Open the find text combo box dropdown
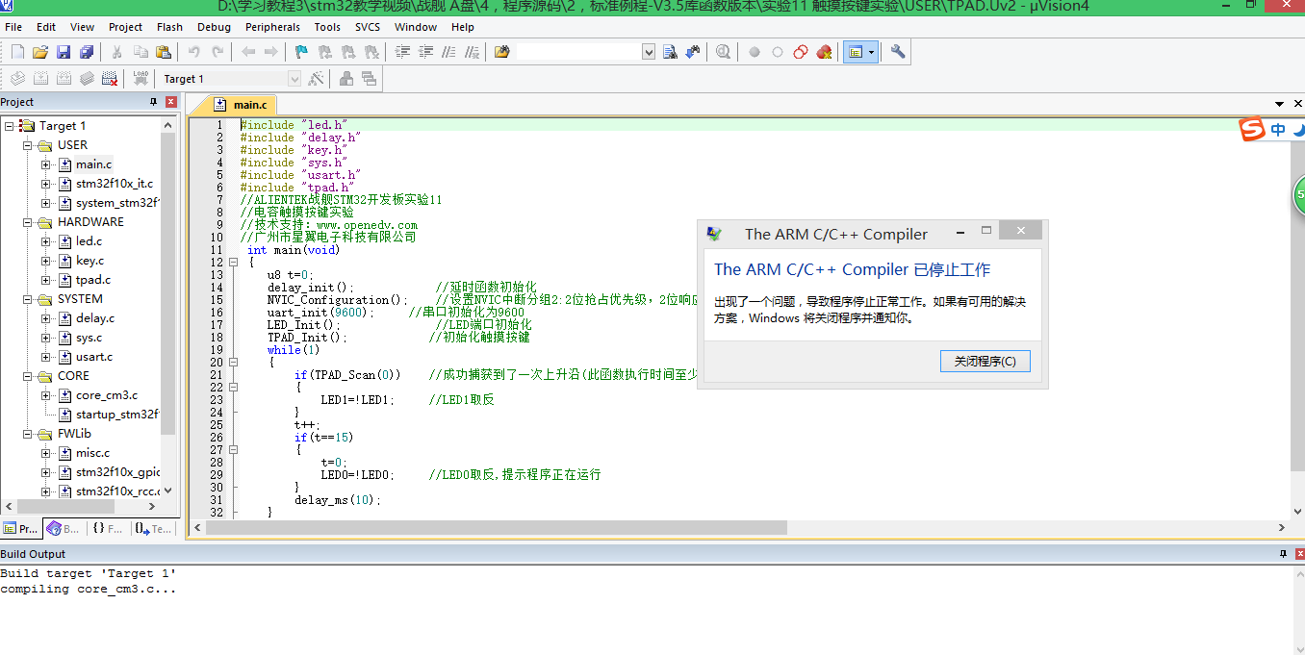 649,52
